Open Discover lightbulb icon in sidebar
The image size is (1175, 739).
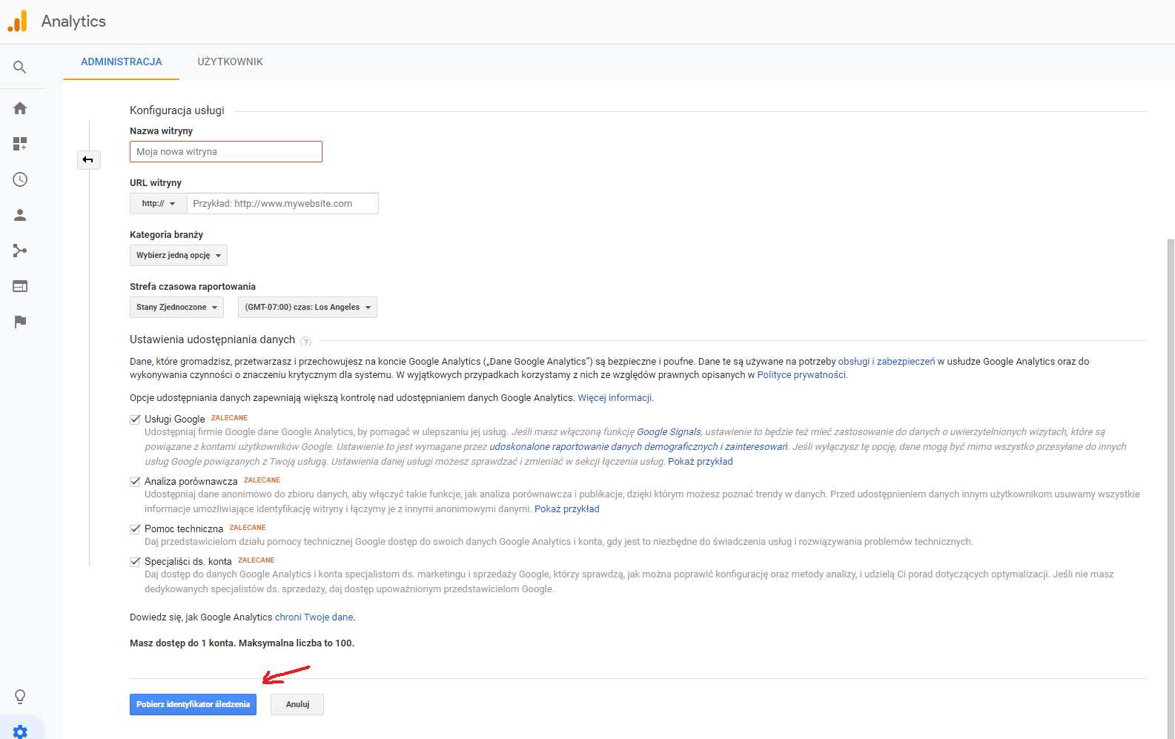pyautogui.click(x=20, y=697)
